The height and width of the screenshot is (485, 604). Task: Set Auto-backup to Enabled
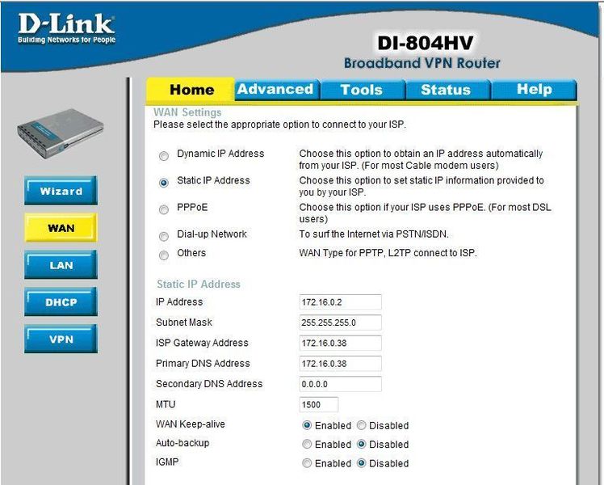pyautogui.click(x=307, y=444)
